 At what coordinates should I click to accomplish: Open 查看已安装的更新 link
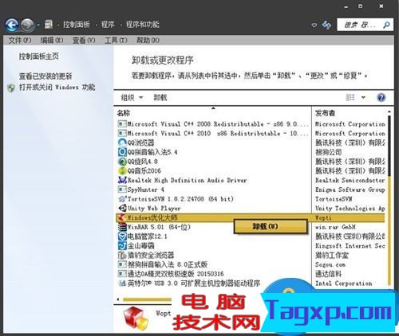click(x=45, y=76)
